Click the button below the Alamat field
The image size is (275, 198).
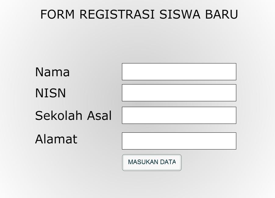coord(152,162)
